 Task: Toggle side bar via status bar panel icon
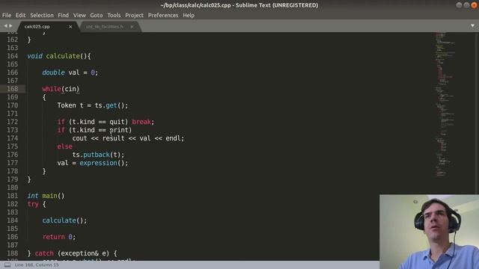(7, 265)
